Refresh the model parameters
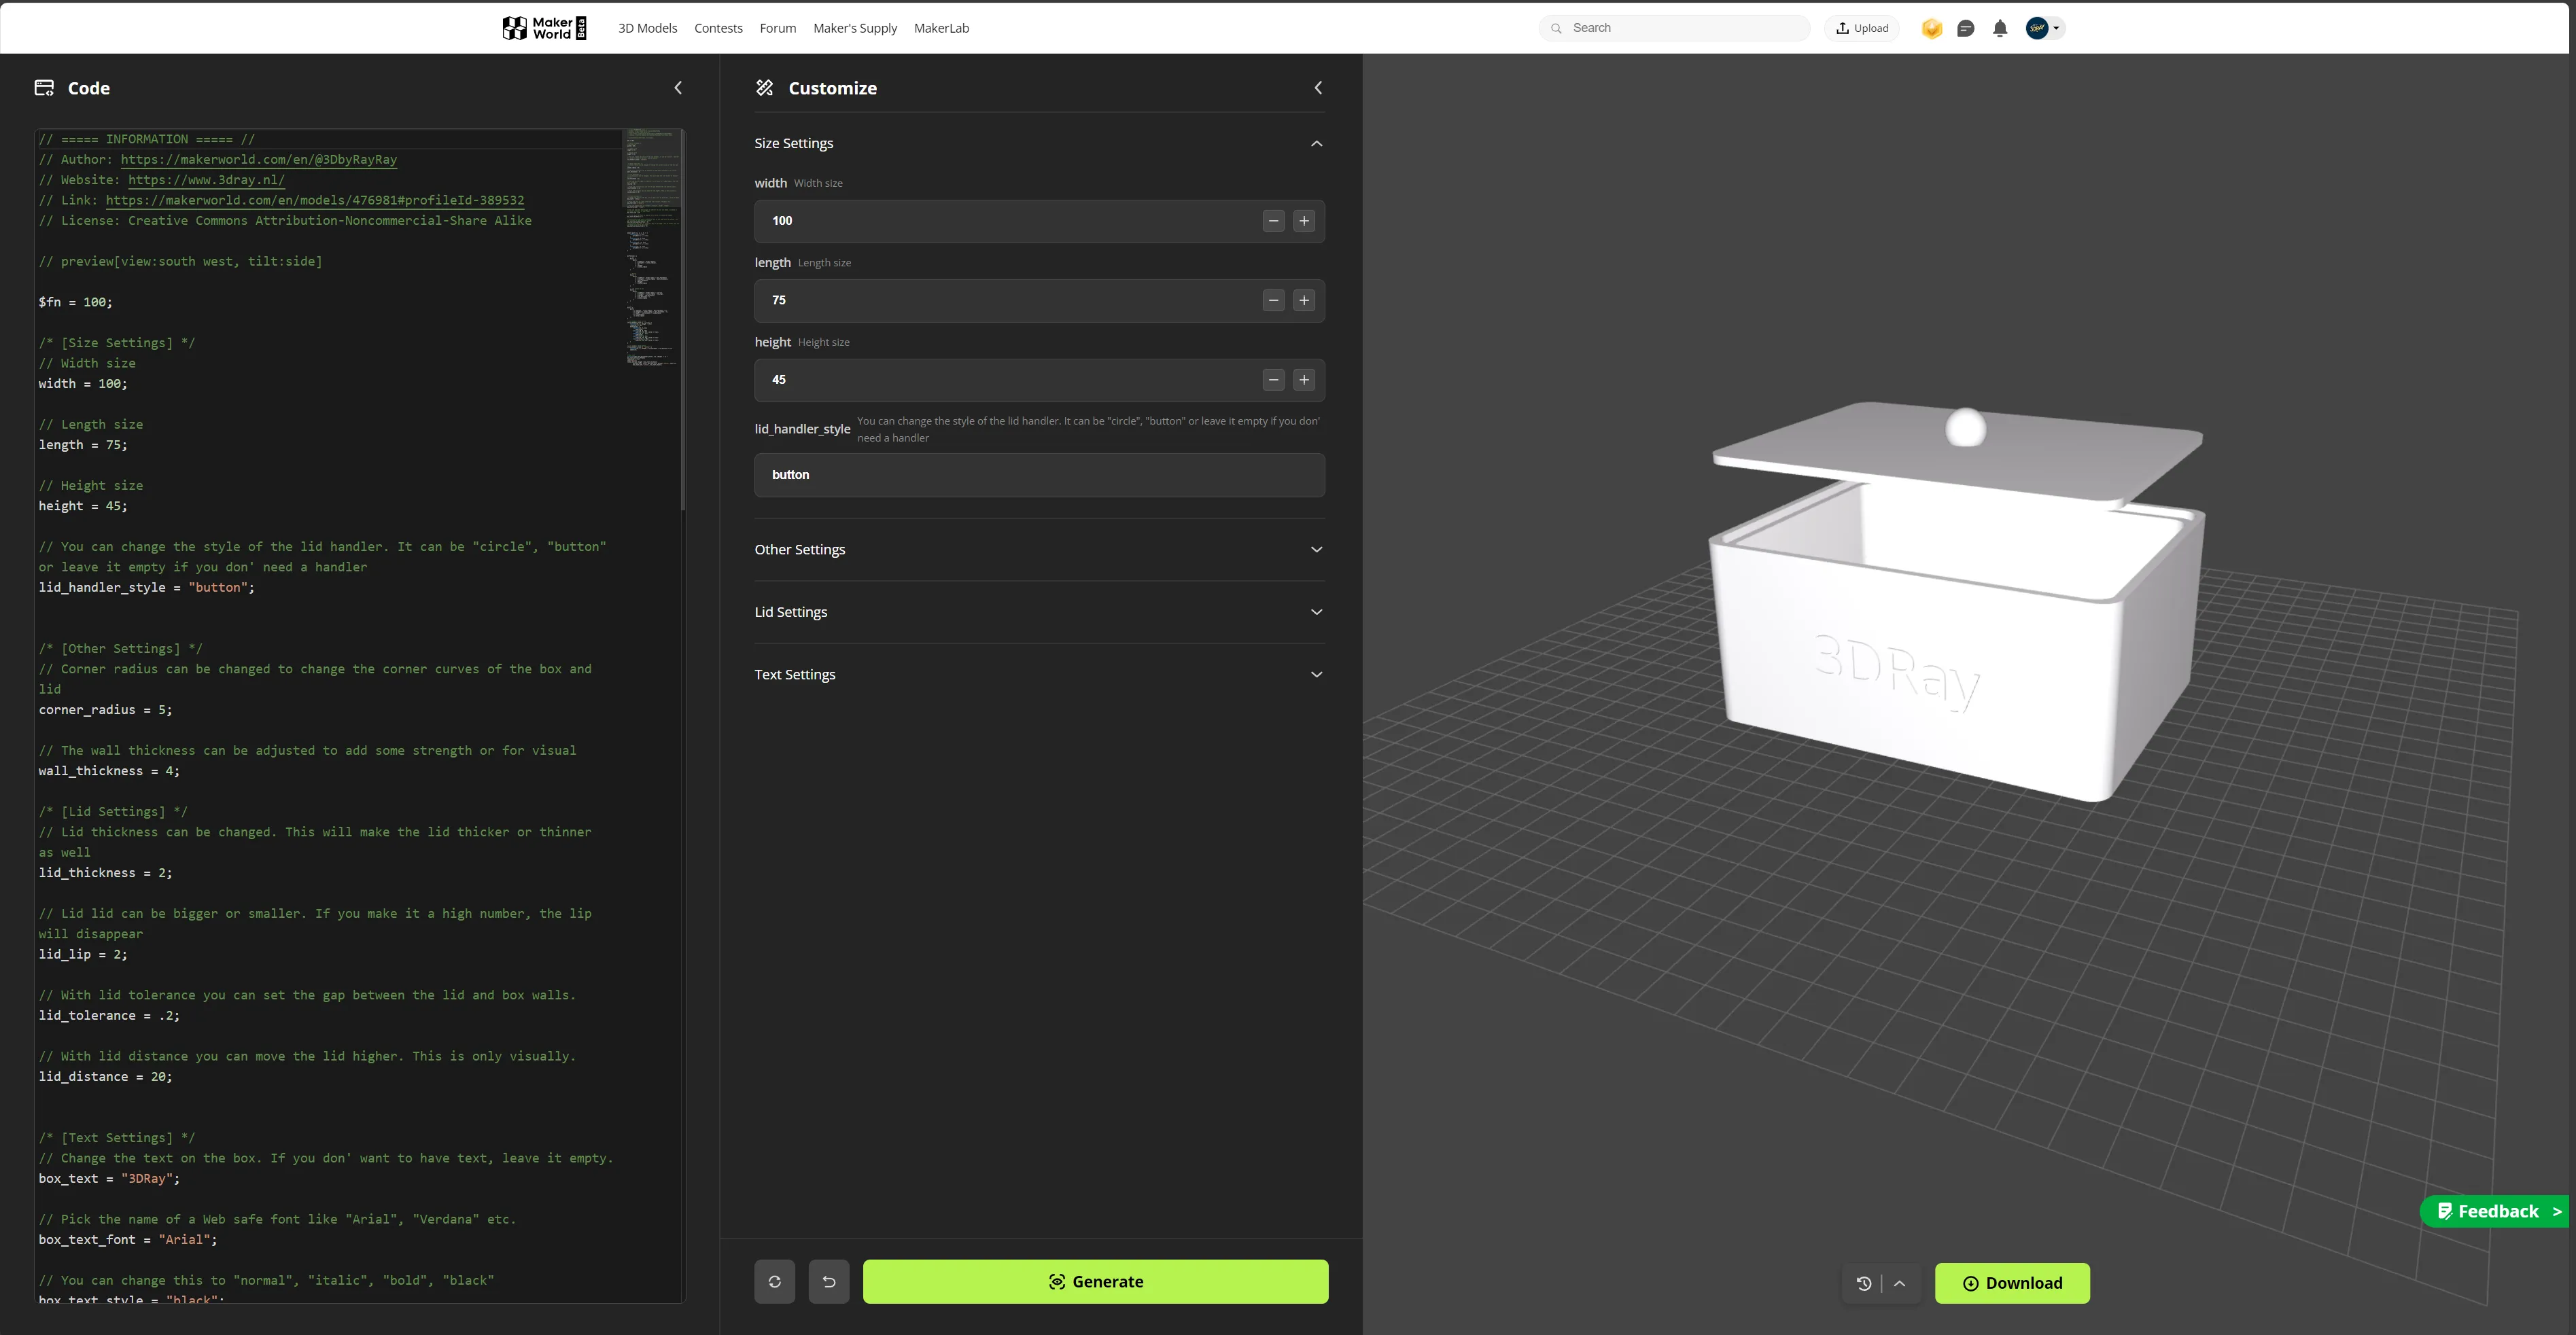The width and height of the screenshot is (2576, 1335). point(775,1281)
